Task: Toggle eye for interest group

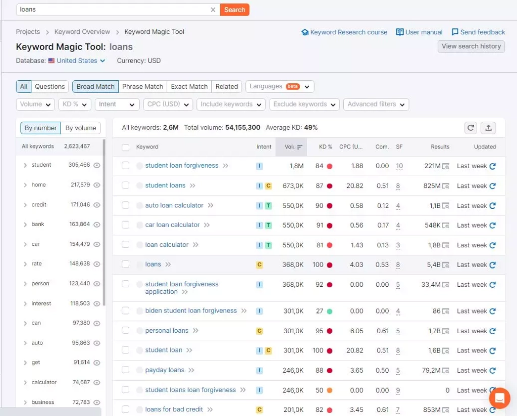Action: pos(96,303)
